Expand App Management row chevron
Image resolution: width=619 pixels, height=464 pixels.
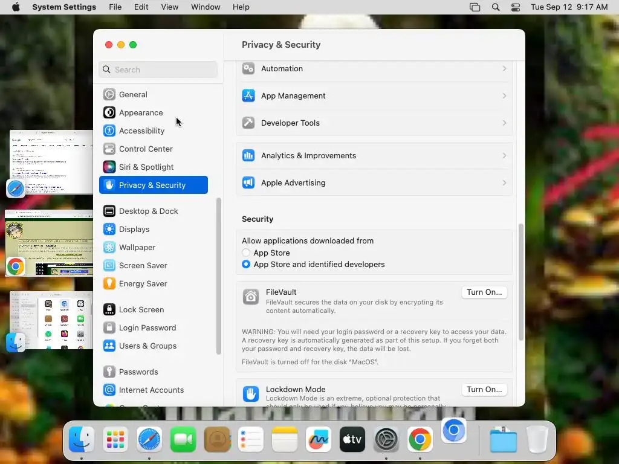pyautogui.click(x=504, y=96)
